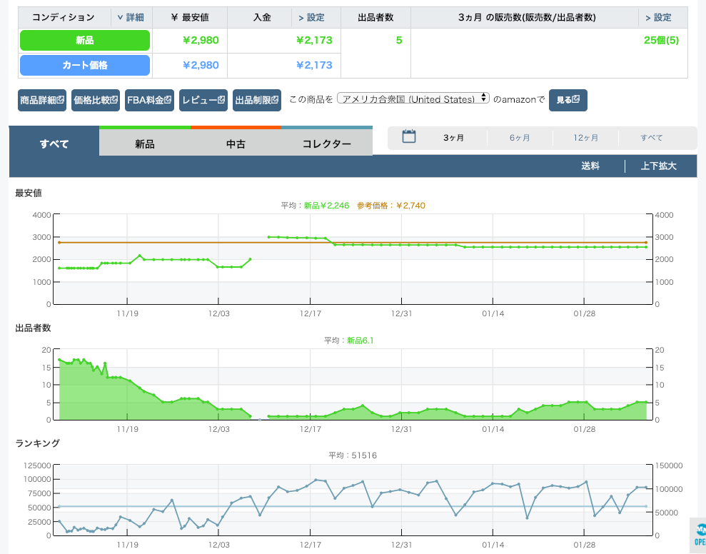
Task: Switch to the 中古 tab
Action: pos(236,143)
